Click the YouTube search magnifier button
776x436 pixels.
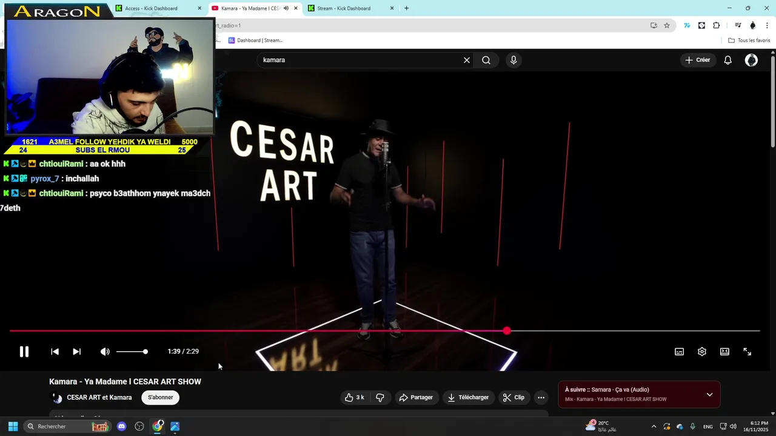(486, 60)
